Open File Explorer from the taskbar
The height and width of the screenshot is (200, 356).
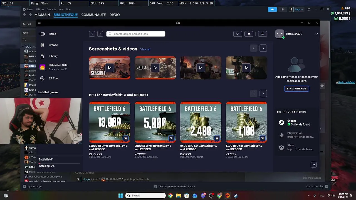[x=179, y=196]
